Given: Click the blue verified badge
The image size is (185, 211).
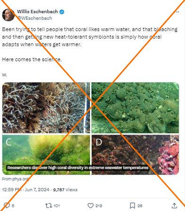Looking at the screenshot, I should coord(62,12).
